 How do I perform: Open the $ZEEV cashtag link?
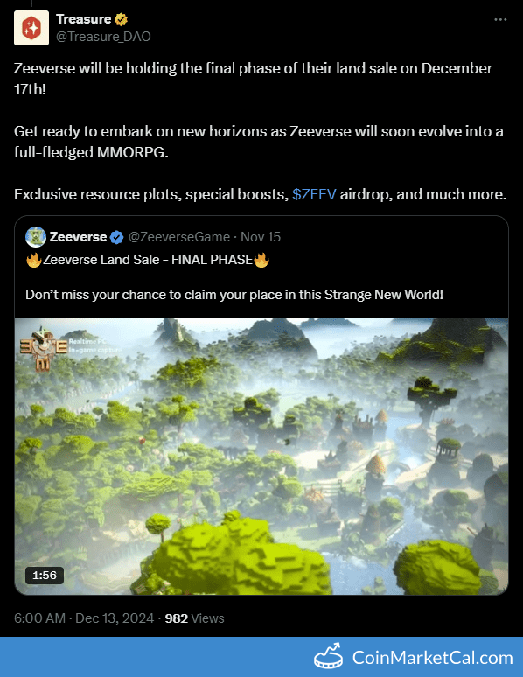pos(314,194)
